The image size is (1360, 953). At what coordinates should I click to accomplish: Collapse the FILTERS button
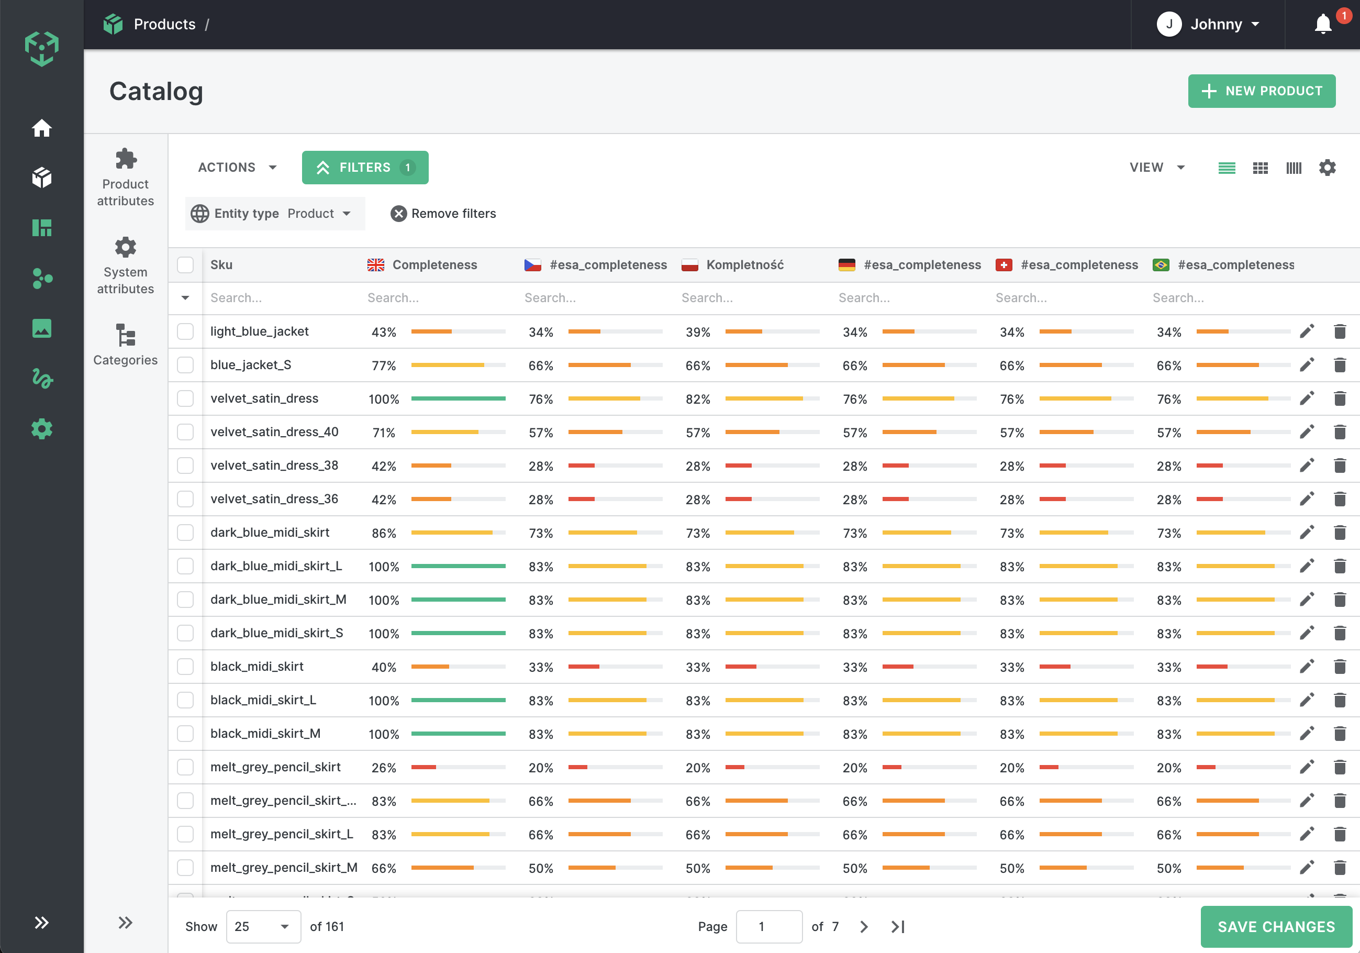[365, 168]
